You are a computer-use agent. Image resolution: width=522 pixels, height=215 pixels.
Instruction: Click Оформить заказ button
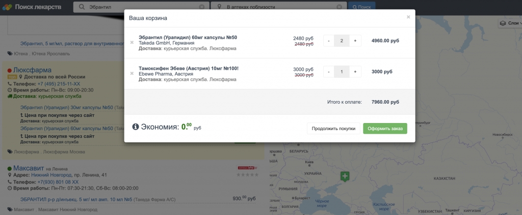coord(385,129)
